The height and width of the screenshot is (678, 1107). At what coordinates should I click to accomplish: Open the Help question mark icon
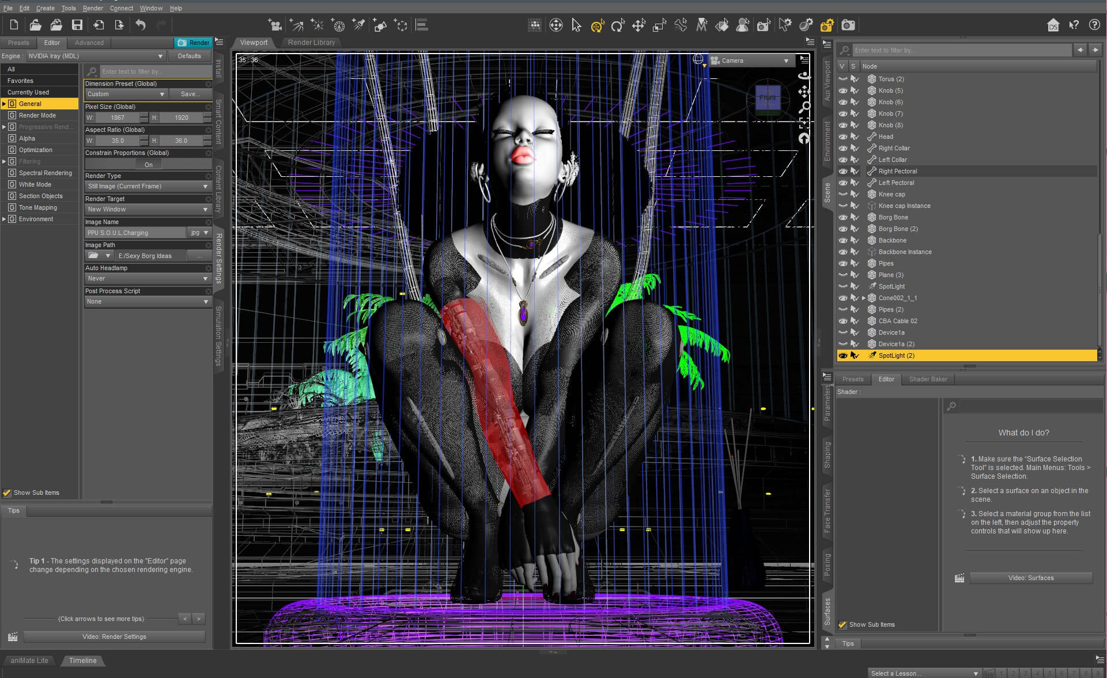click(1094, 25)
